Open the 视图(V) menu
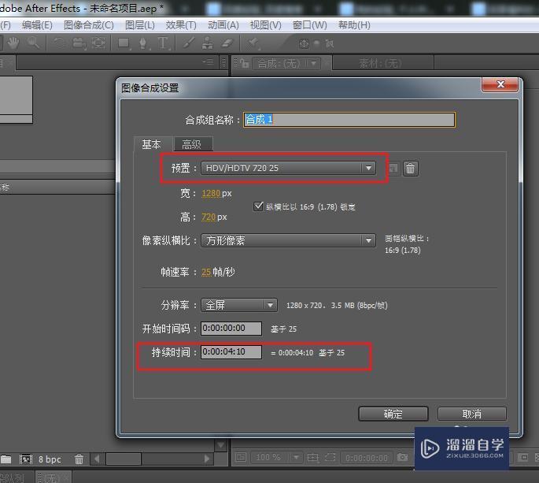The width and height of the screenshot is (539, 483). point(265,25)
